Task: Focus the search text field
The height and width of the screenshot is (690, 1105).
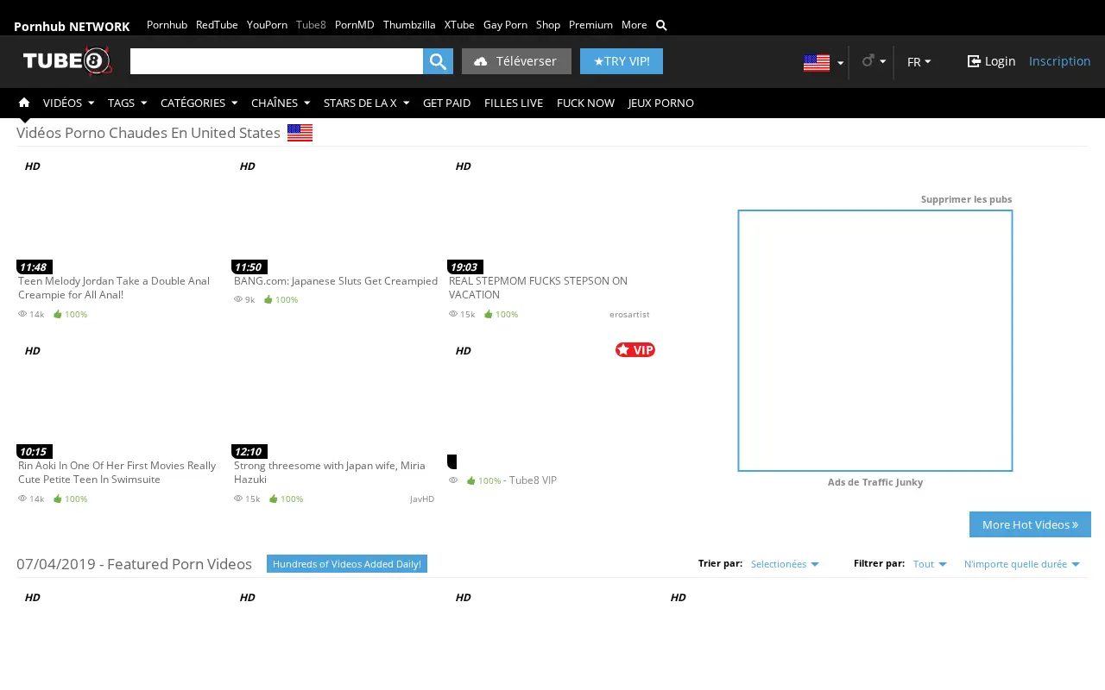Action: coord(276,61)
